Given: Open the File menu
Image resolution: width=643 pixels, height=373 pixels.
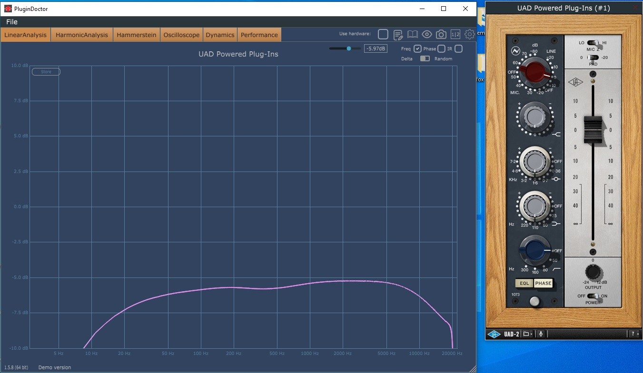Looking at the screenshot, I should click(x=12, y=22).
